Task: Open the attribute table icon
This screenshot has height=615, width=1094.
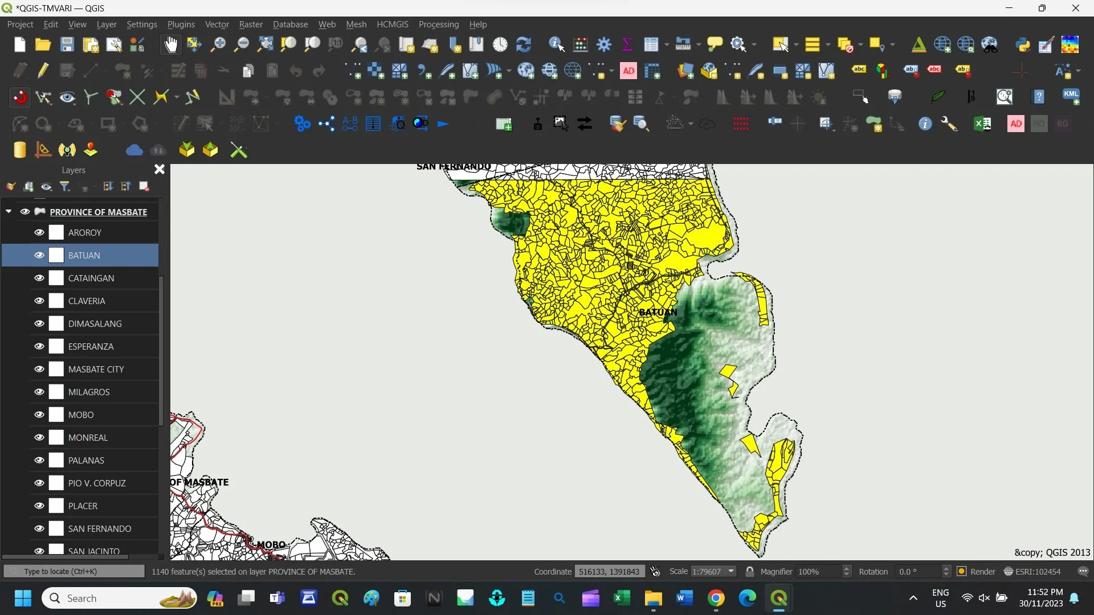Action: tap(651, 44)
